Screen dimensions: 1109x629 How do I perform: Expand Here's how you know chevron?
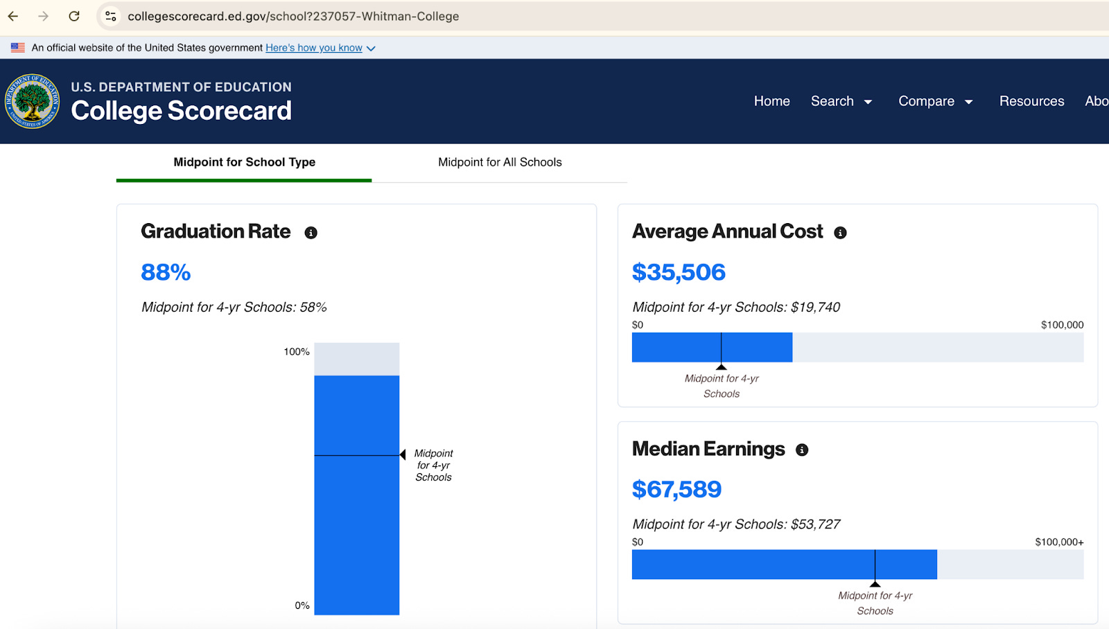pos(371,48)
